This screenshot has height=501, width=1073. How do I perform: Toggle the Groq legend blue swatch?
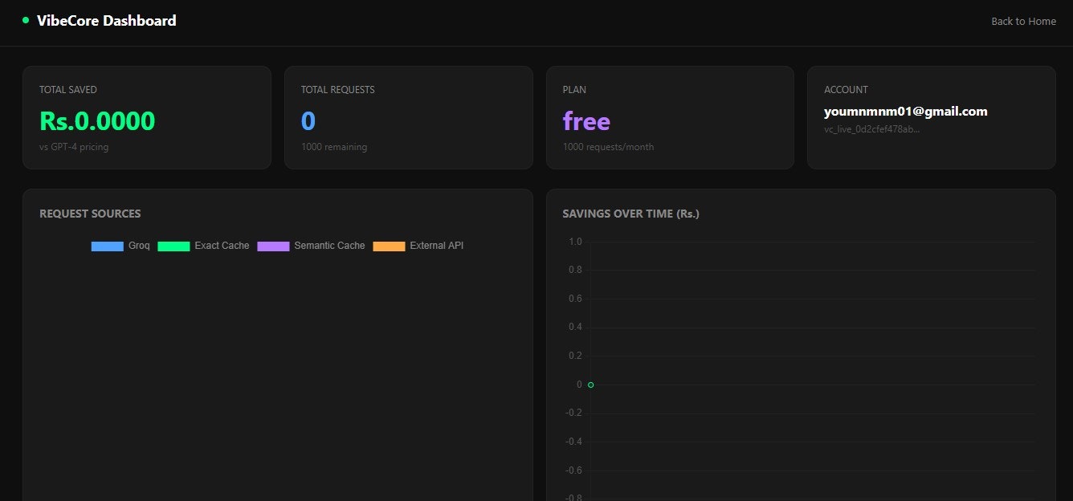point(108,246)
